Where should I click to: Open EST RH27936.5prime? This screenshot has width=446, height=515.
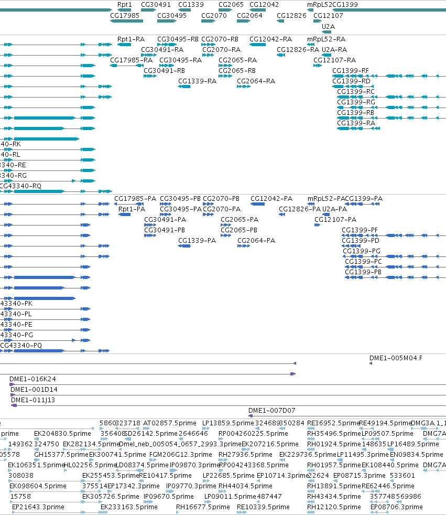245,455
